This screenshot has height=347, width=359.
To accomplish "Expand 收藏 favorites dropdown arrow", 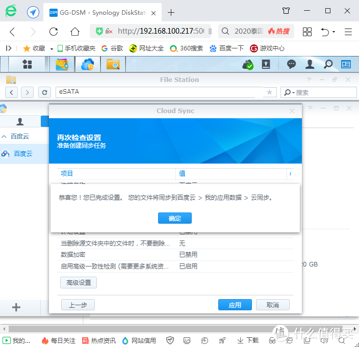I will pos(52,49).
